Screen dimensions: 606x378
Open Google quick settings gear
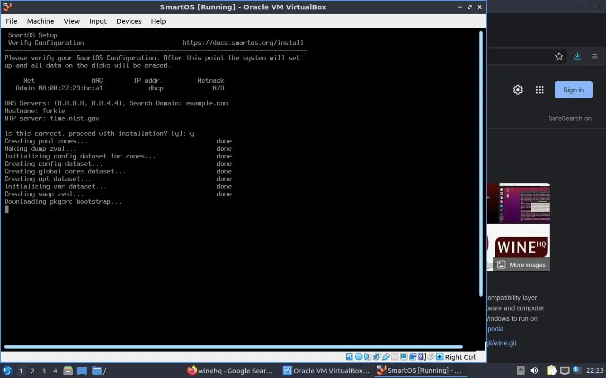518,90
